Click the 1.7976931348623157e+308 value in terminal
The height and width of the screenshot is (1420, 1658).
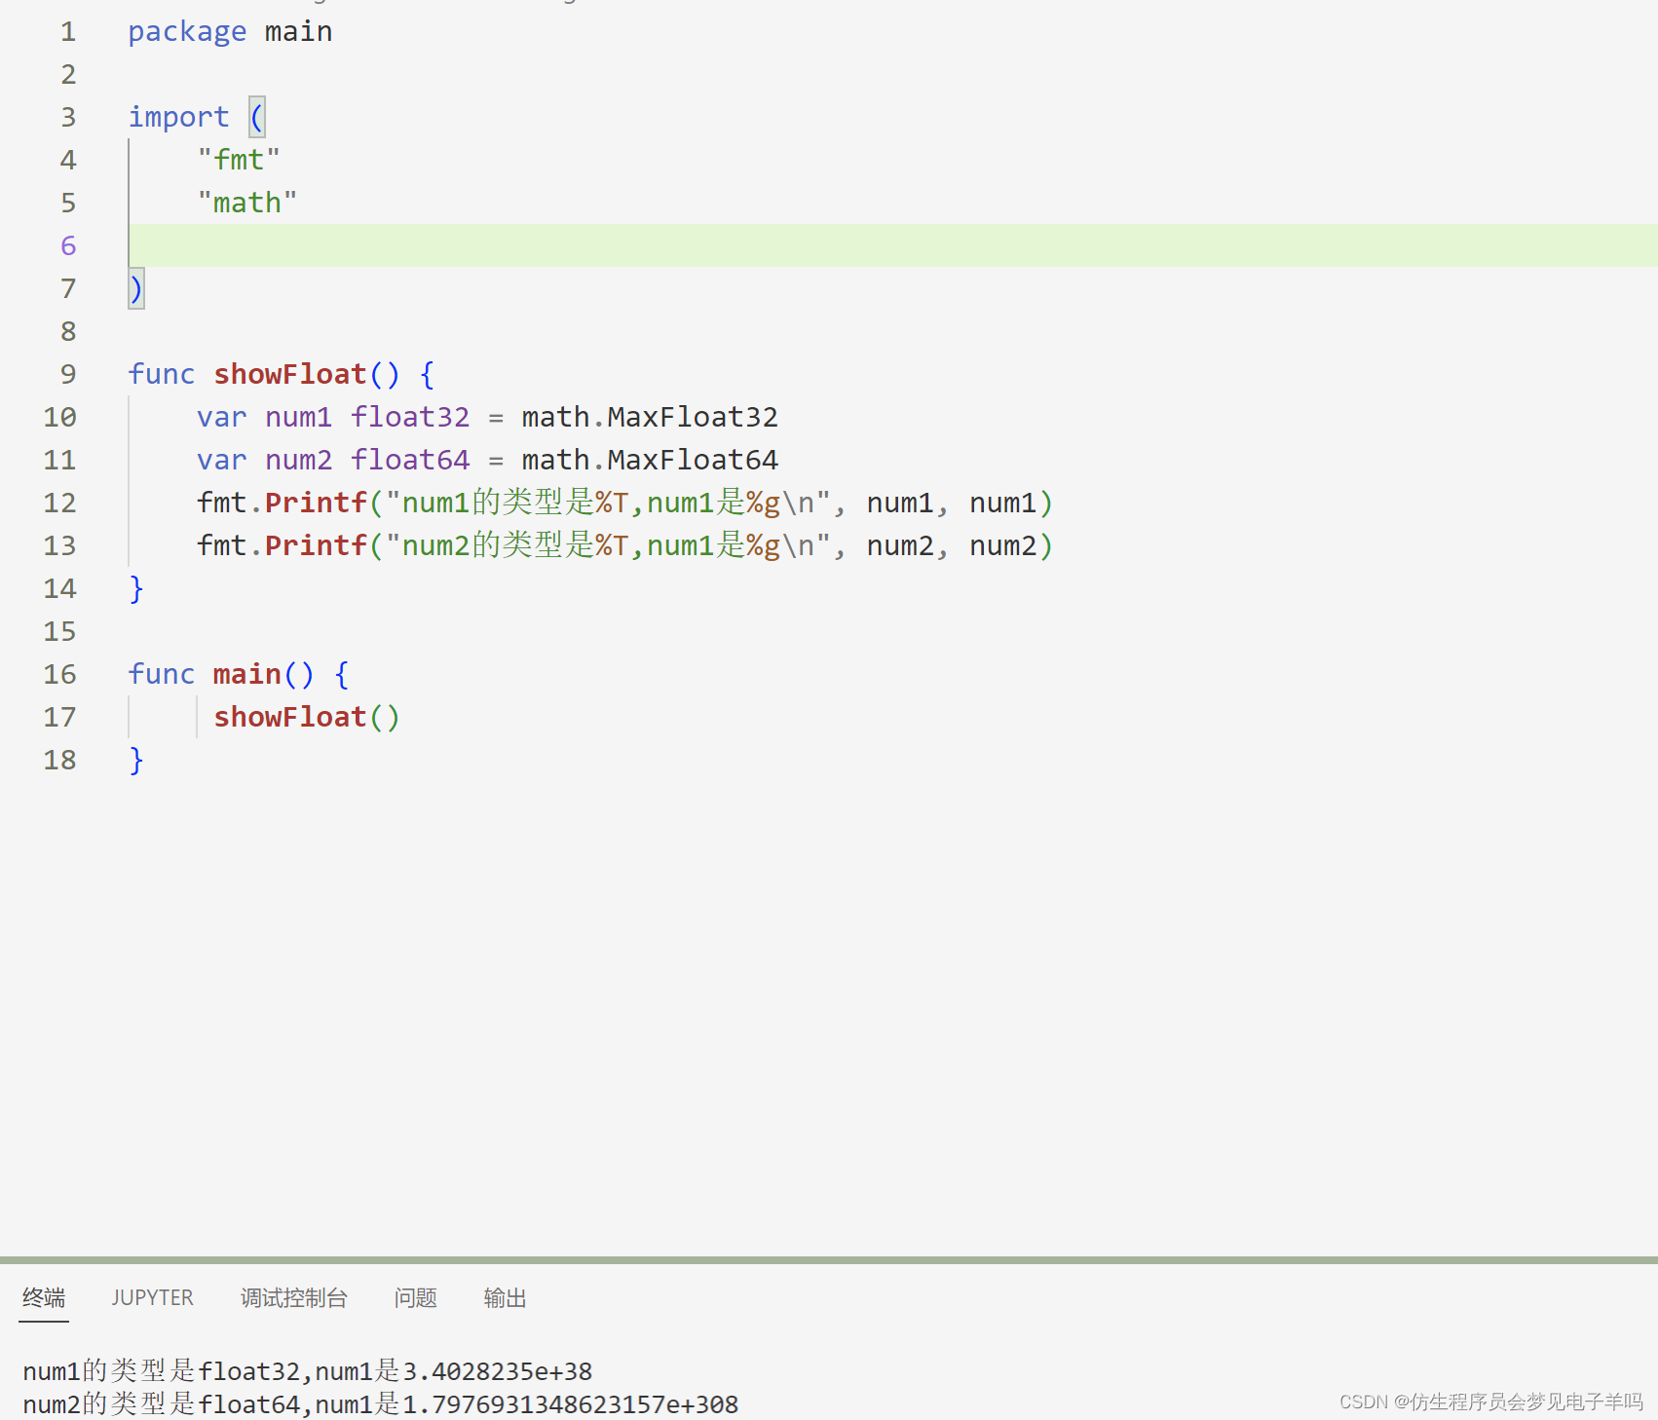click(571, 1404)
